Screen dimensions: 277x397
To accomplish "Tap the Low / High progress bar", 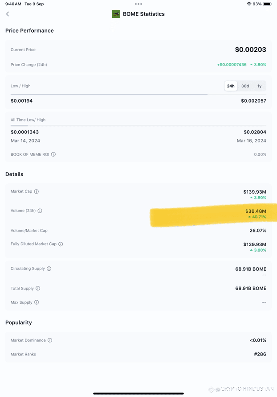I will [x=138, y=95].
